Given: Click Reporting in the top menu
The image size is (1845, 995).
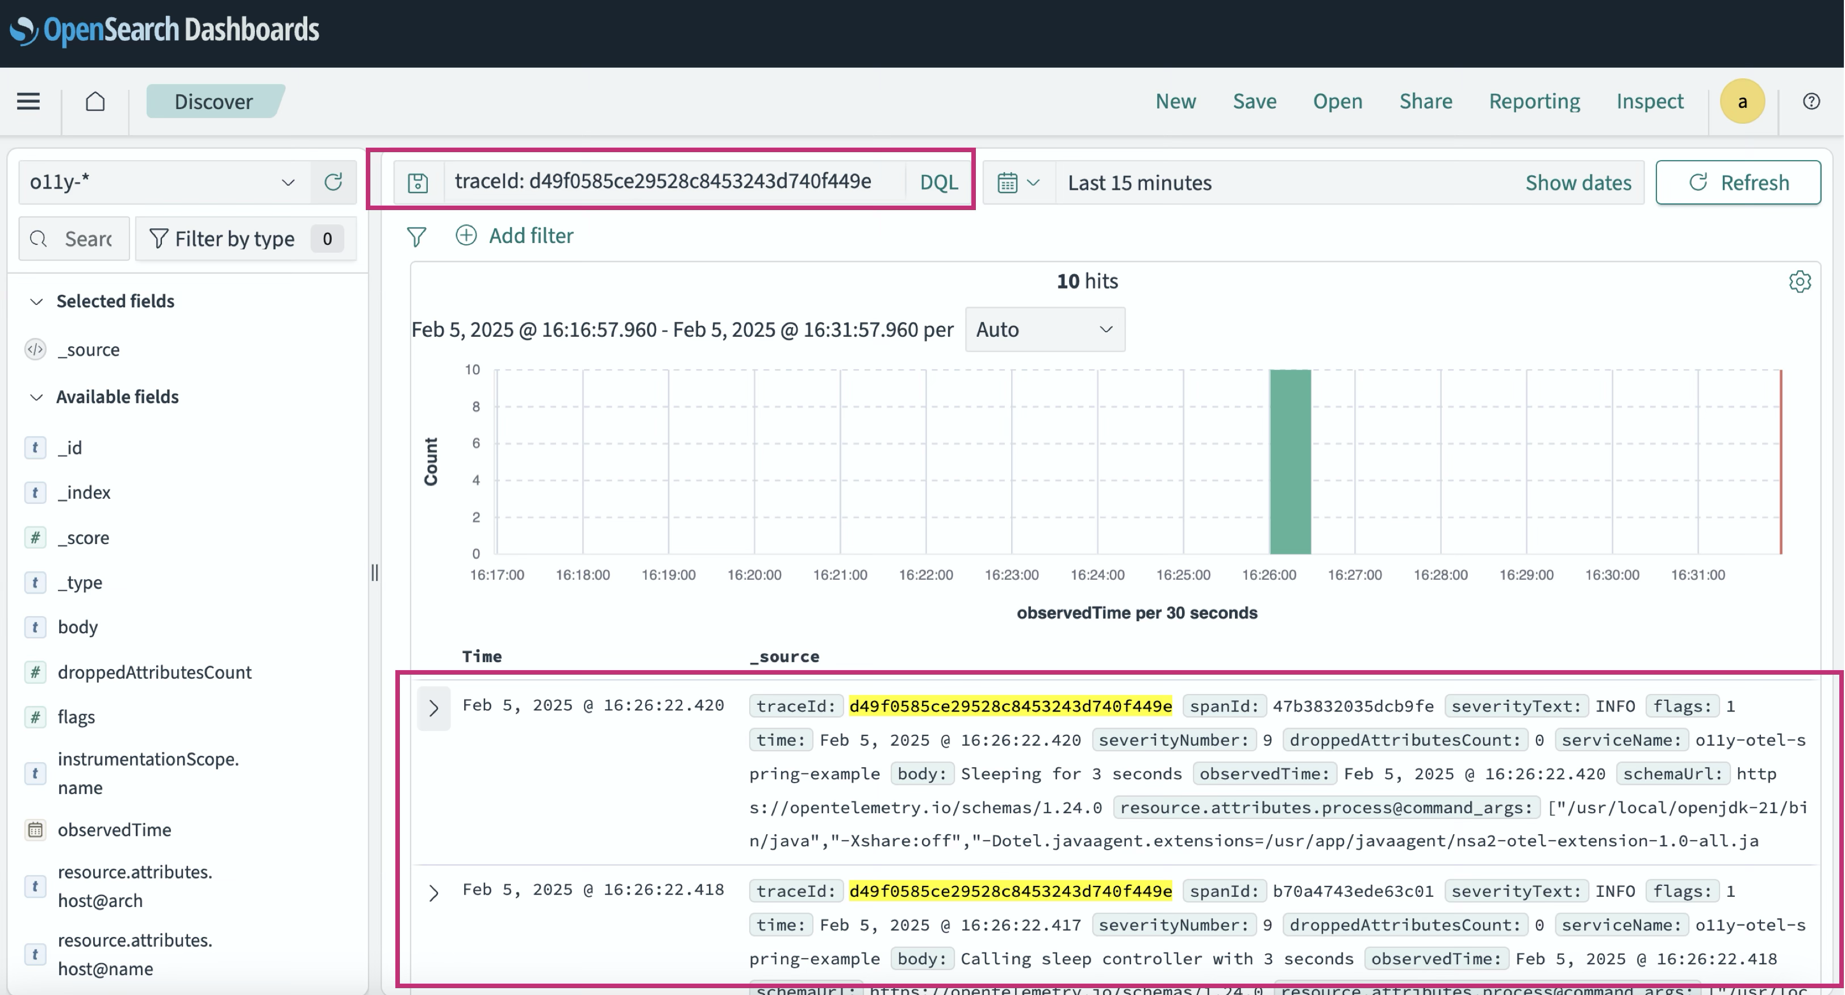Looking at the screenshot, I should 1534,101.
